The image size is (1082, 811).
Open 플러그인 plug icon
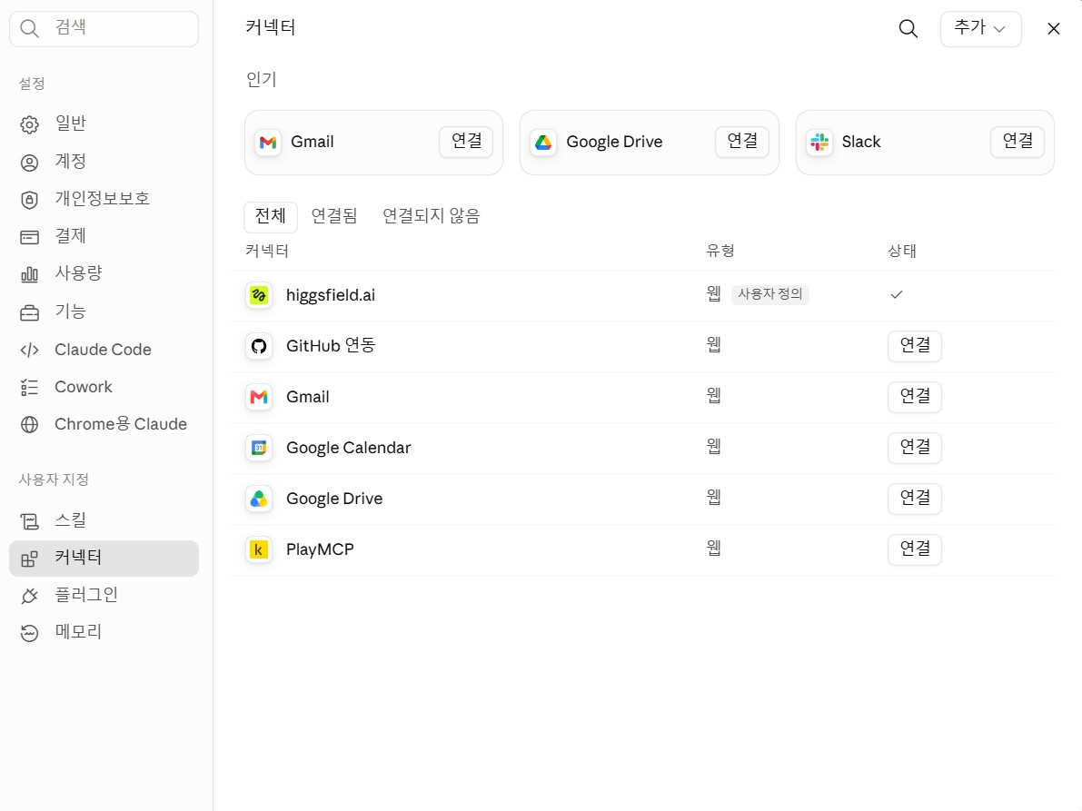[x=30, y=596]
